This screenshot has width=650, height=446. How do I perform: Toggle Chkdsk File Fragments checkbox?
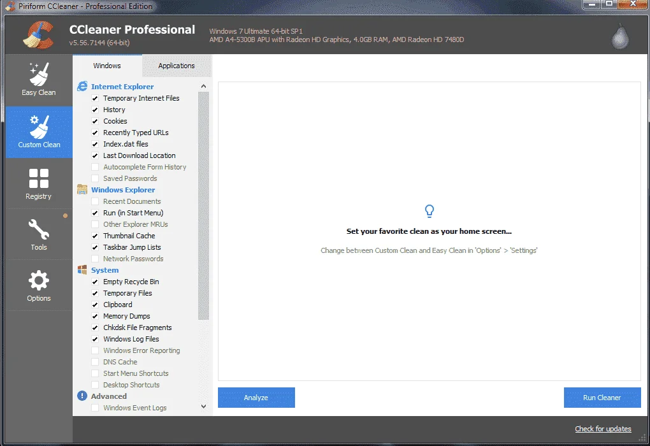coord(95,327)
